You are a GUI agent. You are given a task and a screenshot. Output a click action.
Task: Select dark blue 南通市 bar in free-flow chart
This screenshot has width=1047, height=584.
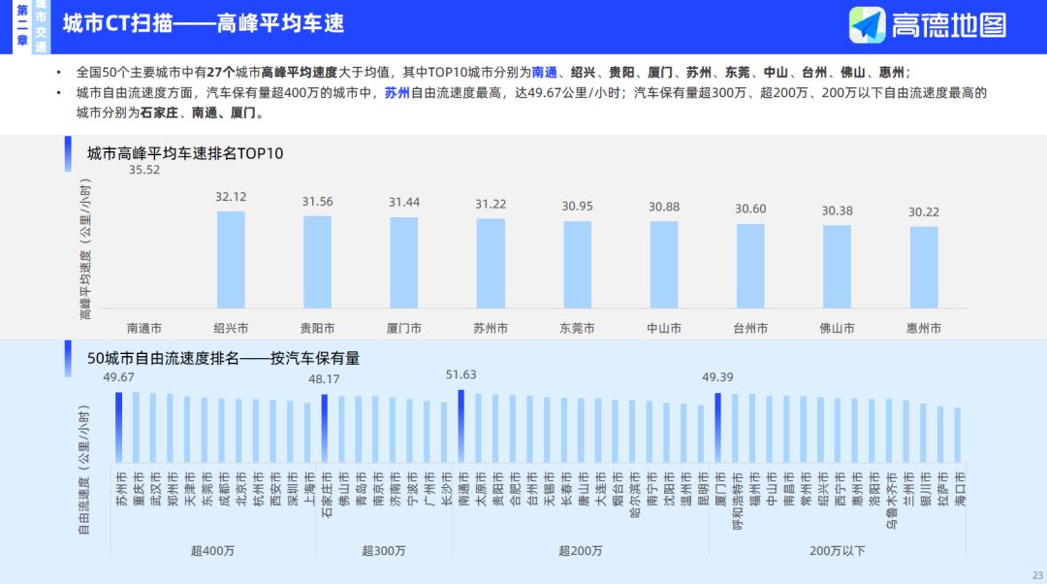coord(460,426)
